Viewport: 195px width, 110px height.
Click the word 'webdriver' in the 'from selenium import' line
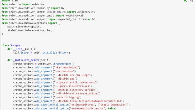tap(39, 4)
